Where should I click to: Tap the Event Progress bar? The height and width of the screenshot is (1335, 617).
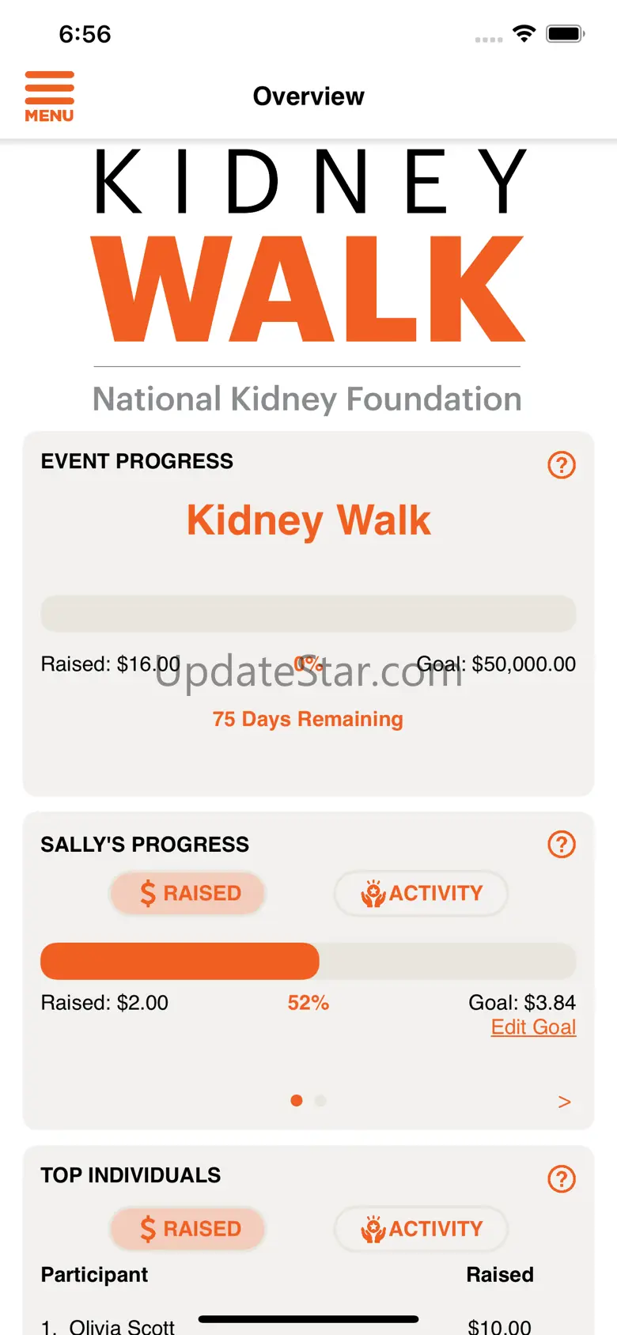pos(308,614)
